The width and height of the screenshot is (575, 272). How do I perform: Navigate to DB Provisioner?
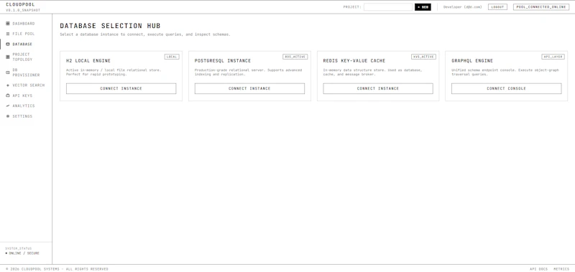tap(26, 72)
